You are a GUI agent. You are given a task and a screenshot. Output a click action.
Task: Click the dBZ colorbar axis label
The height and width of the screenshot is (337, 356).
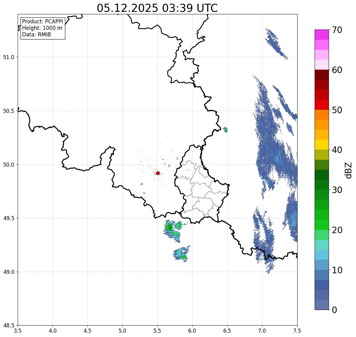point(348,170)
